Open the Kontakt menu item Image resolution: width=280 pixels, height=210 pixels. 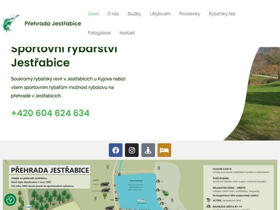(x=127, y=33)
